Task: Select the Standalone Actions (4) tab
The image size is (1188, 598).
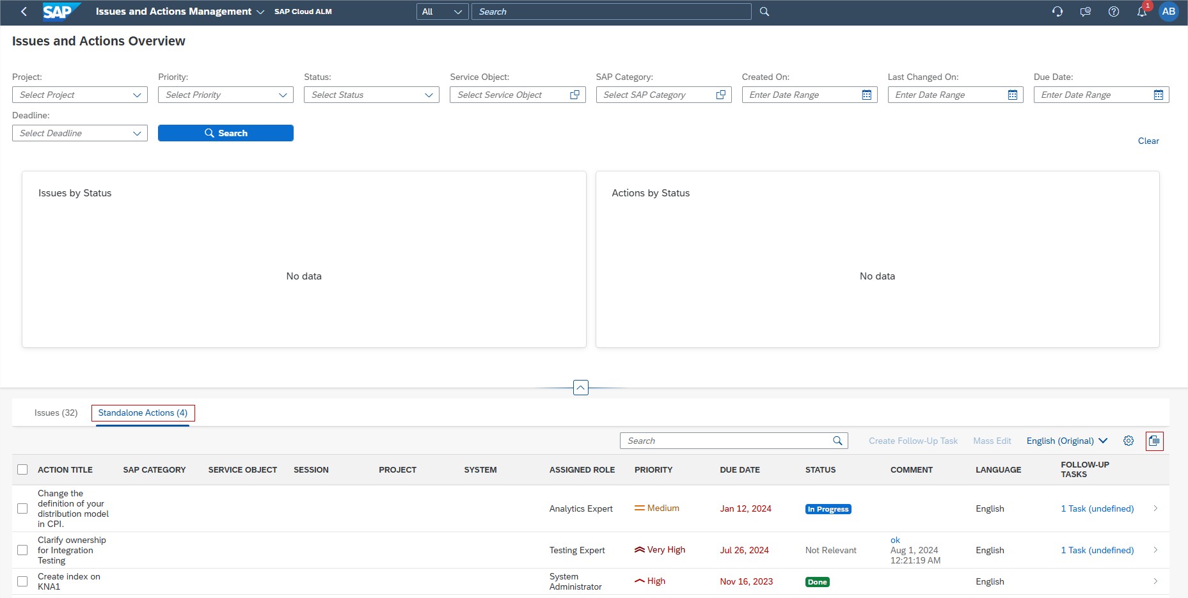Action: click(143, 413)
